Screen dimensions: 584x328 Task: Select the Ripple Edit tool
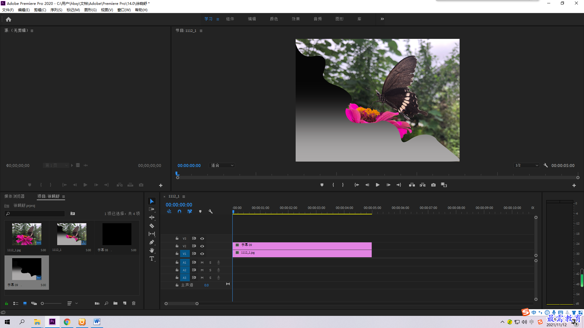[152, 217]
